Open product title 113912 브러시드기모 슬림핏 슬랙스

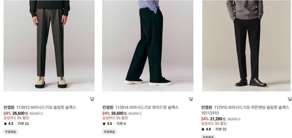coord(46,107)
